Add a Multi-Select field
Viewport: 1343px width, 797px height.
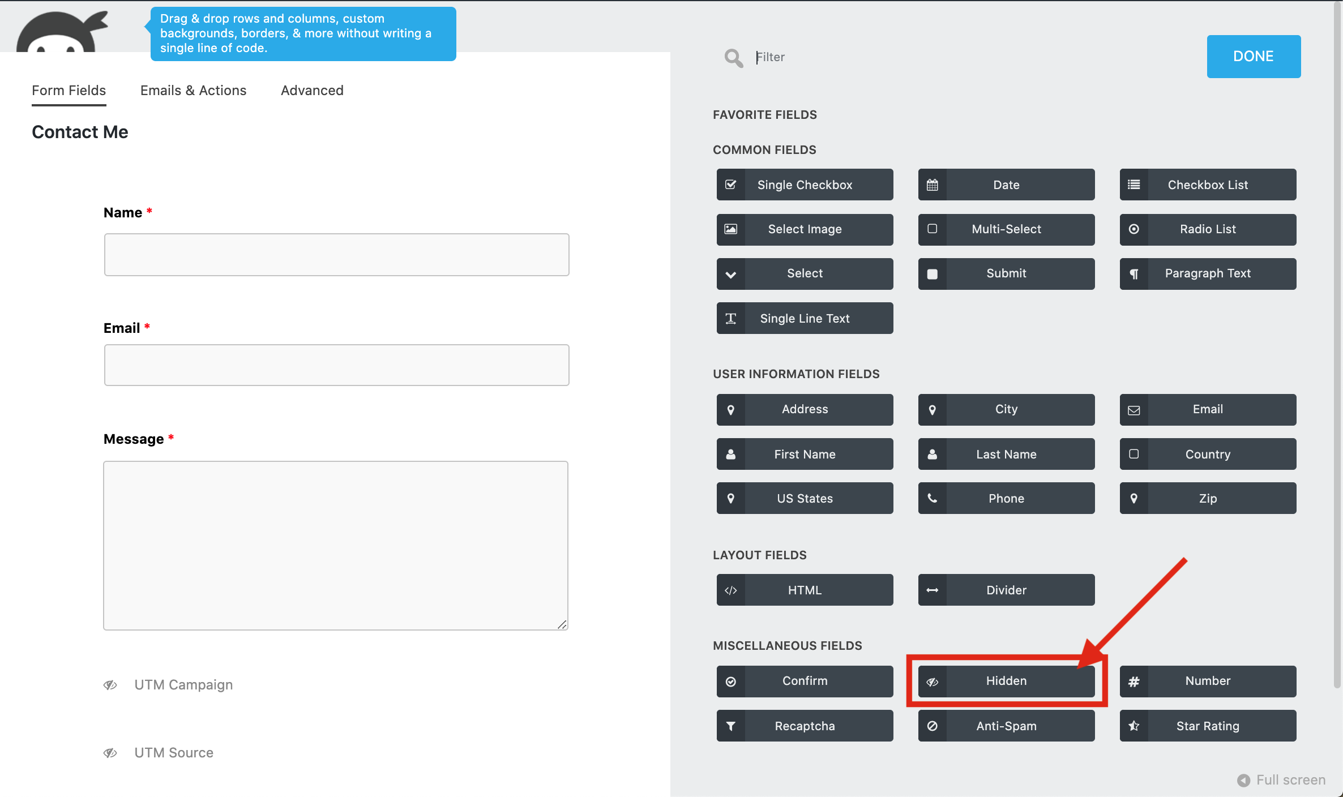(x=1006, y=229)
